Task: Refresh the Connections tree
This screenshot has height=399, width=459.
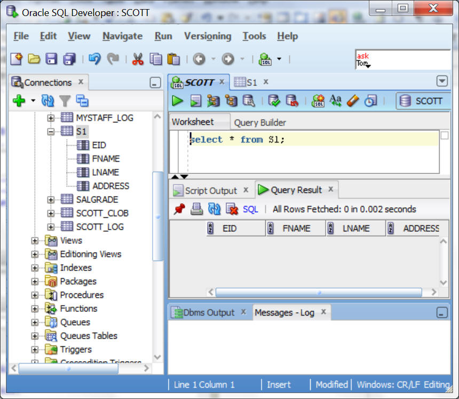Action: [x=48, y=101]
